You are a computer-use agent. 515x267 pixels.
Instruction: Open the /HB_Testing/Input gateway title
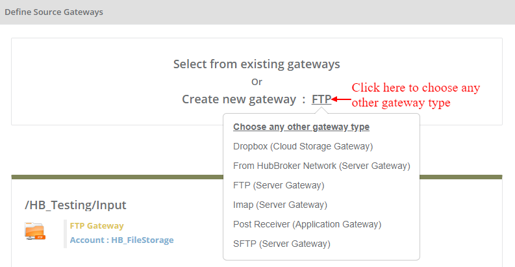click(75, 205)
